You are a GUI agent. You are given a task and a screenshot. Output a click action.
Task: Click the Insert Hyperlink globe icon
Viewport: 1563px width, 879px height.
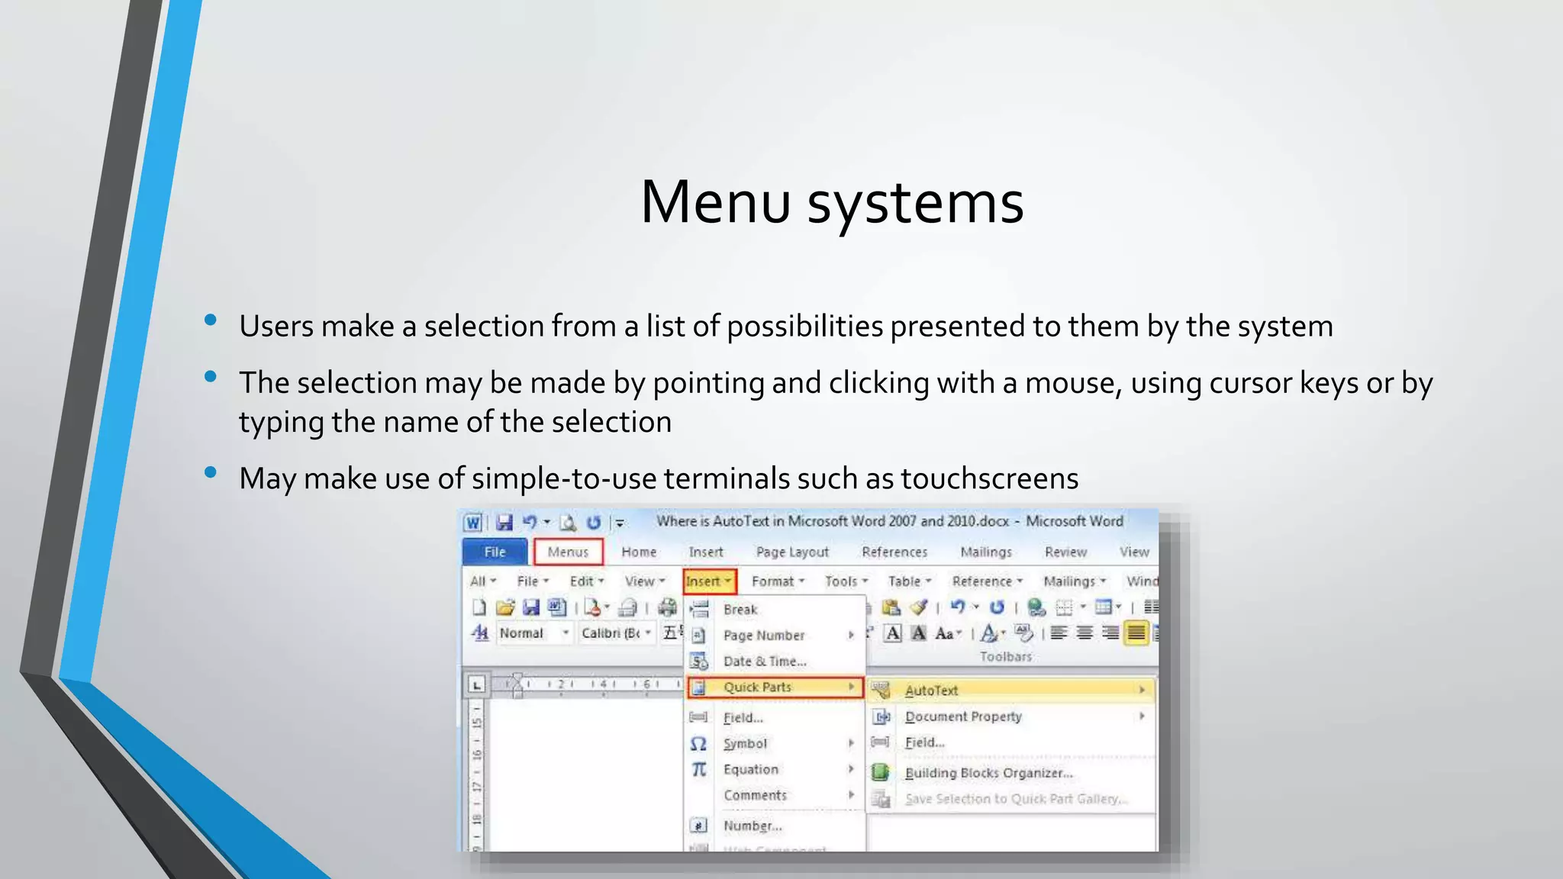tap(1036, 607)
